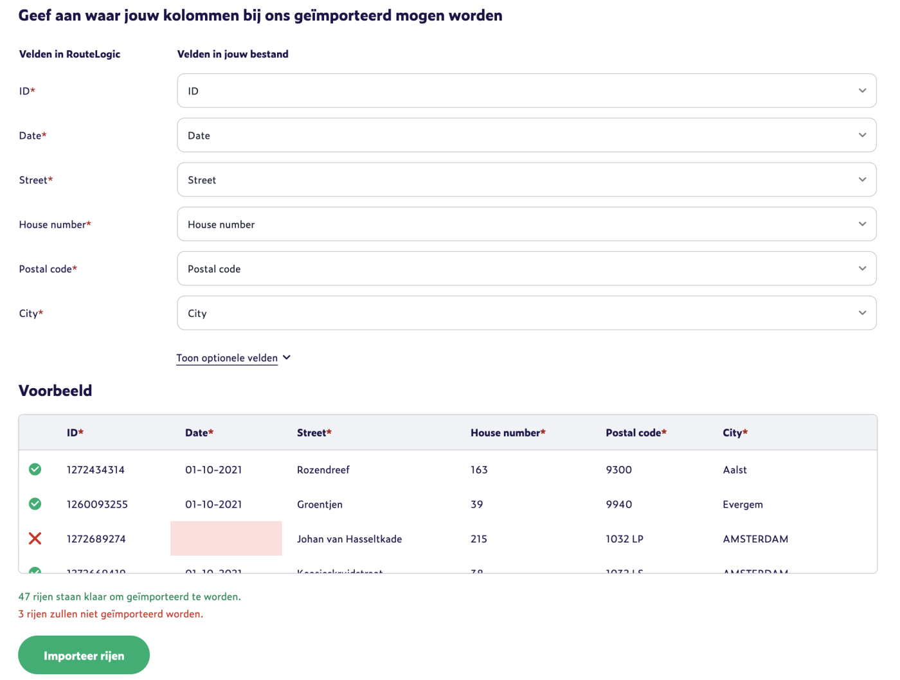Open the House number mapping dropdown
This screenshot has width=900, height=680.
point(526,224)
